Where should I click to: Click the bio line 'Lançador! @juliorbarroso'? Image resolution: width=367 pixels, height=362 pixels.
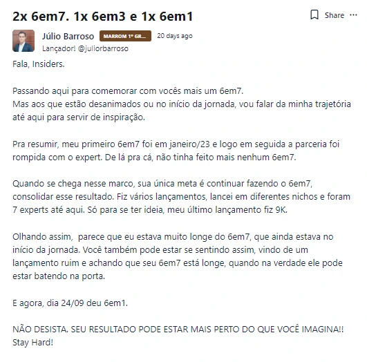tap(85, 48)
